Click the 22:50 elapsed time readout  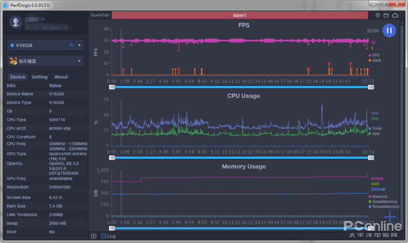pos(372,31)
